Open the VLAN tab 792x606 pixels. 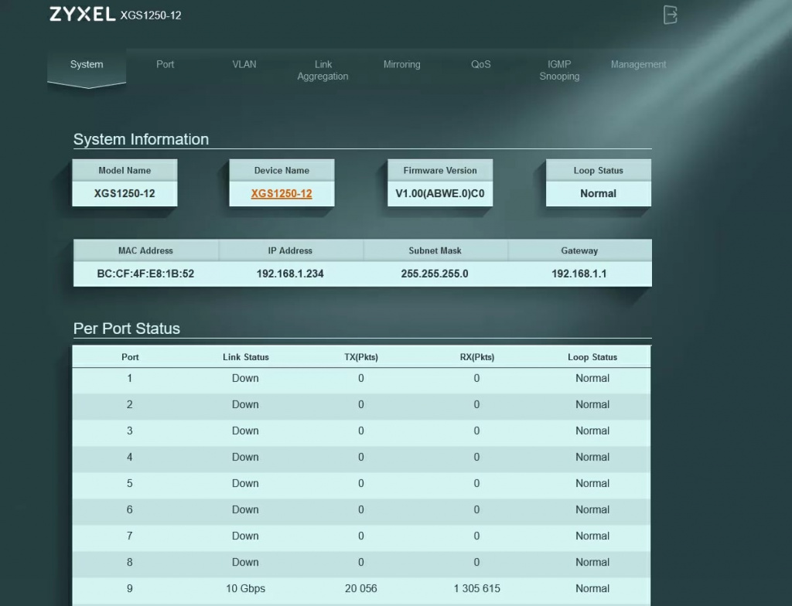[244, 65]
